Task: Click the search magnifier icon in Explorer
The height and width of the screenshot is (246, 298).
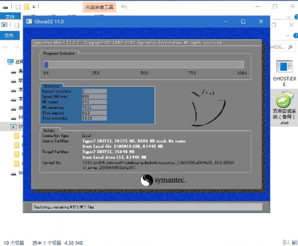Action: tap(290, 47)
